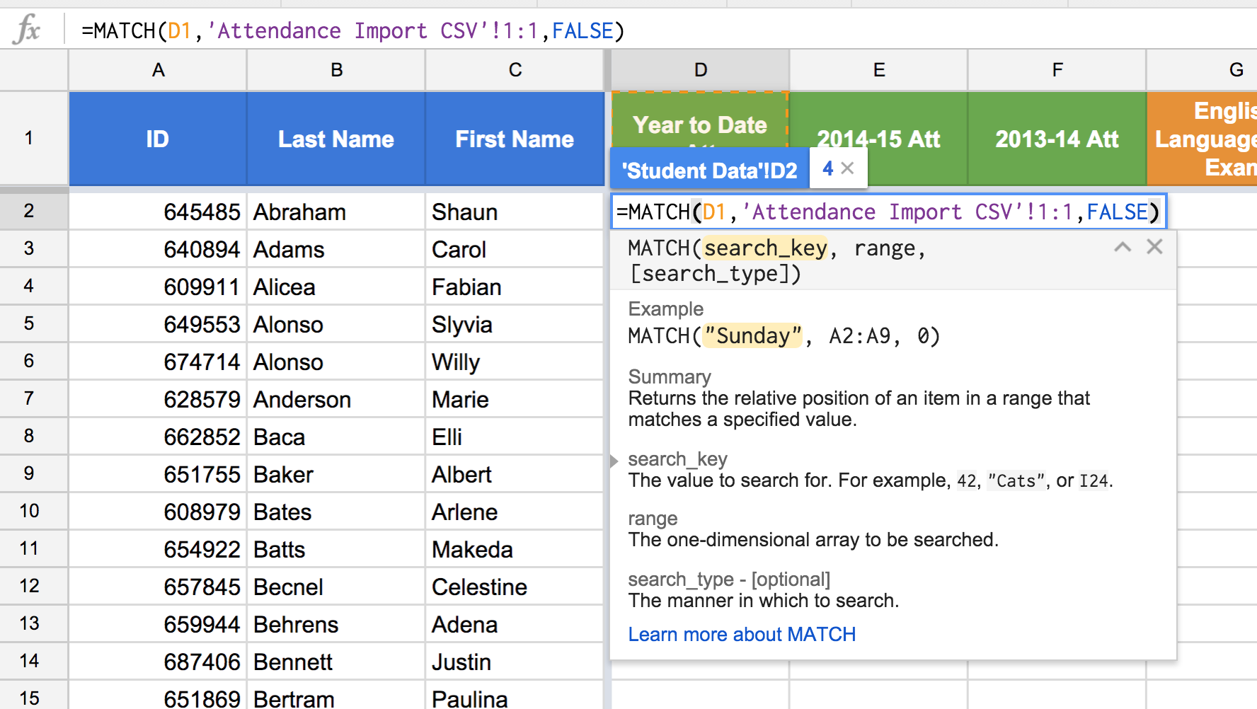Image resolution: width=1257 pixels, height=709 pixels.
Task: Click the ID header cell
Action: [x=158, y=139]
